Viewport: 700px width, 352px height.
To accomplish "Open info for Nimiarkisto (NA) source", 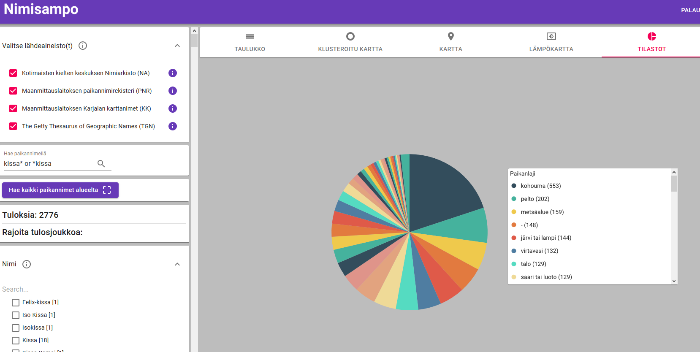I will 173,73.
